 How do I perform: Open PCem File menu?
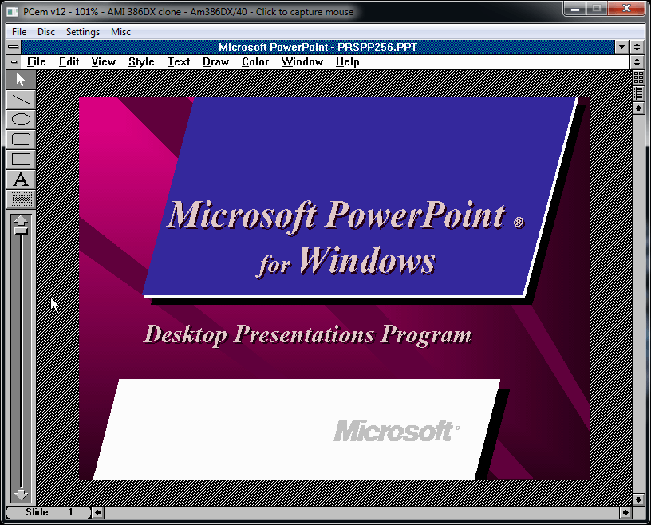tap(19, 32)
